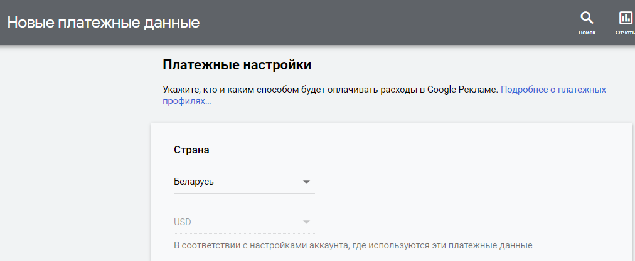
Task: Open the USD currency dropdown
Action: 244,222
